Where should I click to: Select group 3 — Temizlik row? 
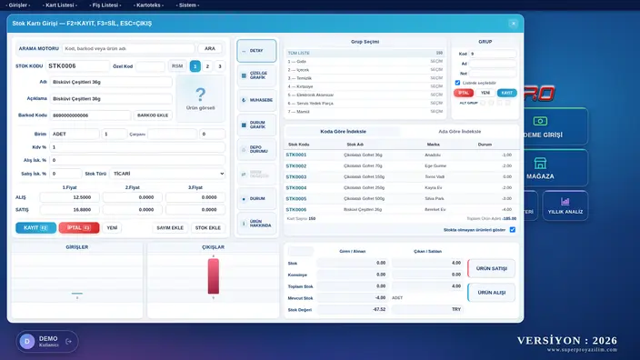coord(365,78)
